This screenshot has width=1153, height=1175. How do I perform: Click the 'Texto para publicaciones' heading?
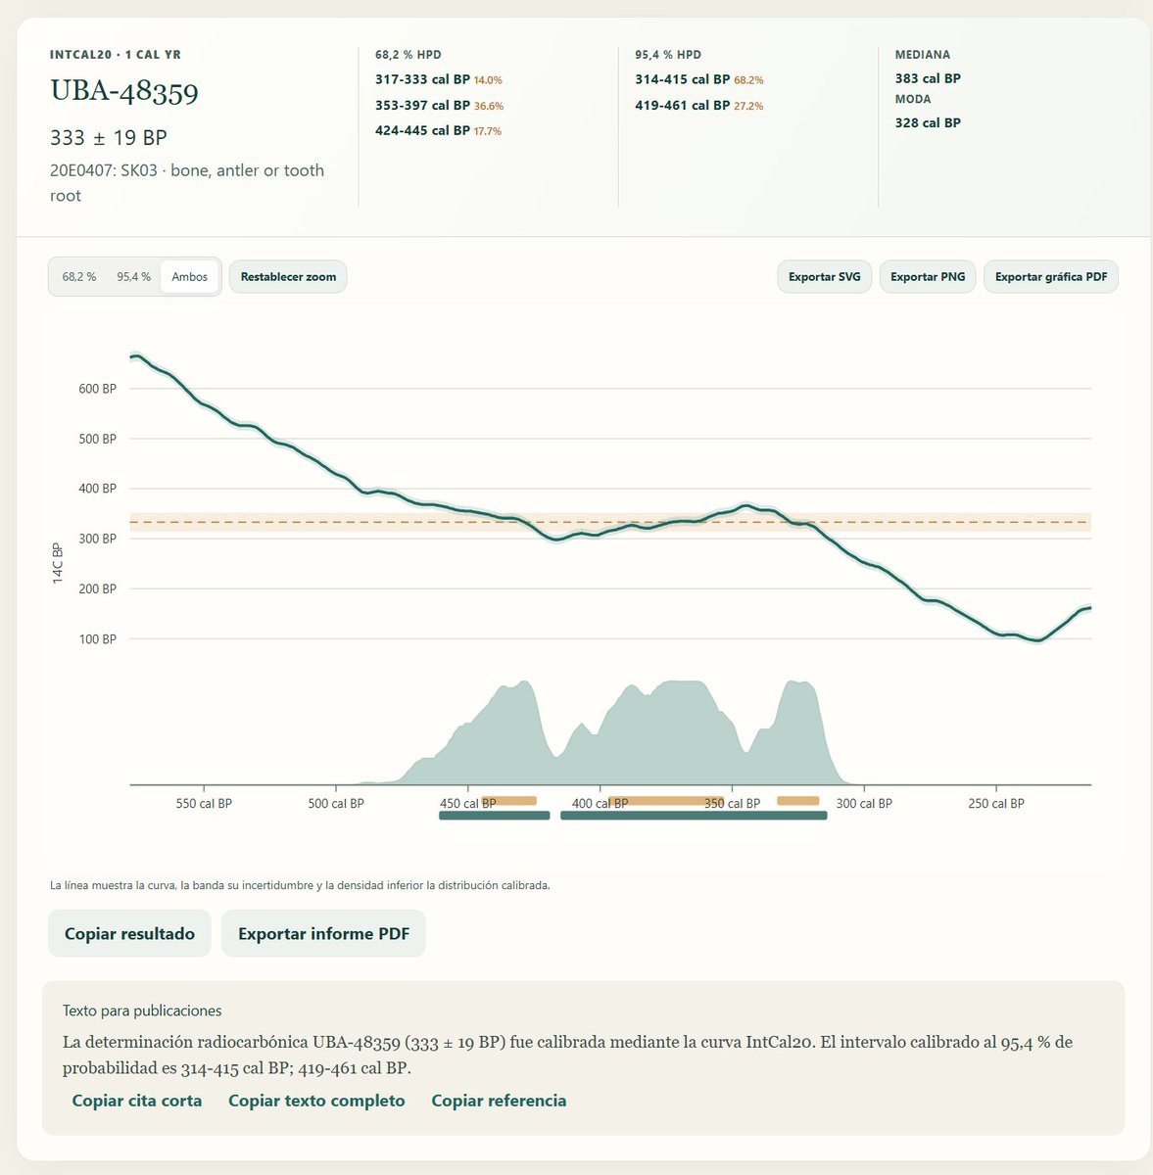(142, 1010)
